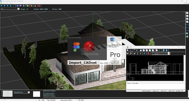The image size is (189, 101).
Task: Open the 000_BIANCO.bmp texture dropdown
Action: (29, 92)
